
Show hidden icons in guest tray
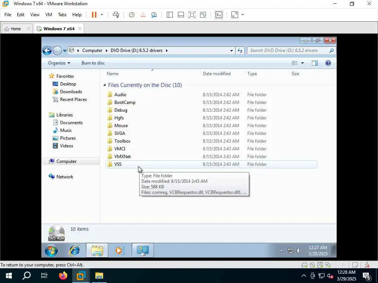click(x=281, y=251)
